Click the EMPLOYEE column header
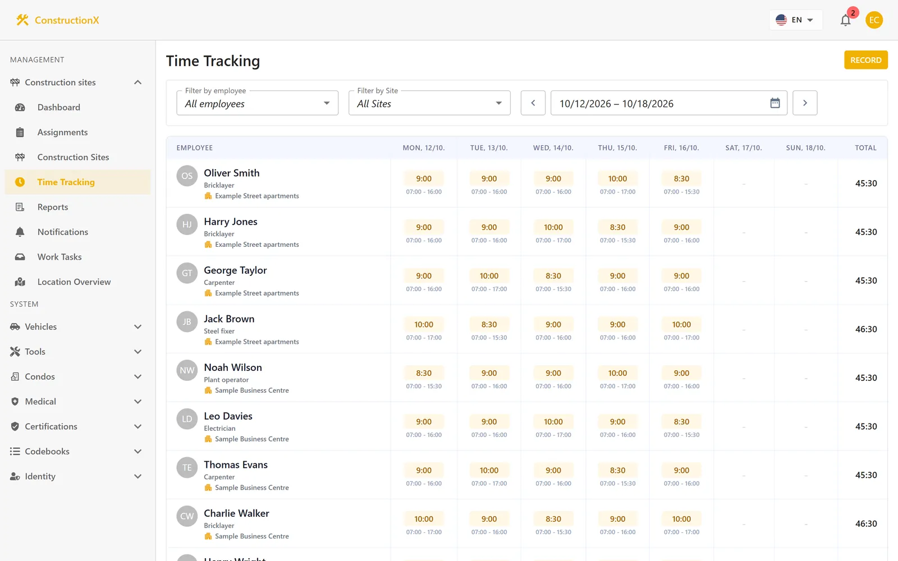 [x=195, y=148]
